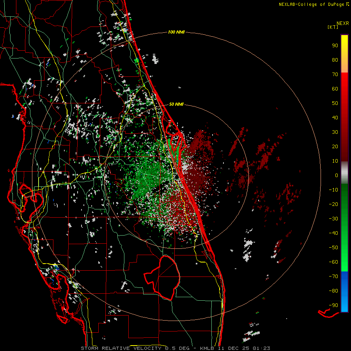Screen dimensions: 351x351
Task: Click the 50 value on the velocity scale
Action: (335, 103)
